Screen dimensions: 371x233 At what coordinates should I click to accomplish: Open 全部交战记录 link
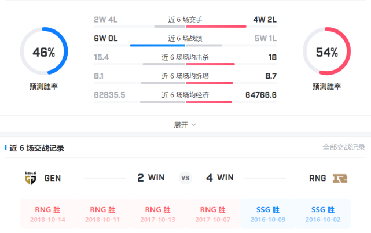coord(344,147)
